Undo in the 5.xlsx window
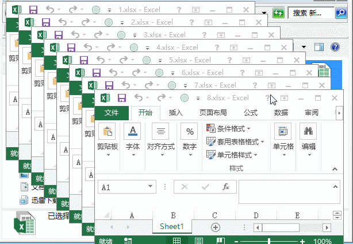 [x=101, y=60]
